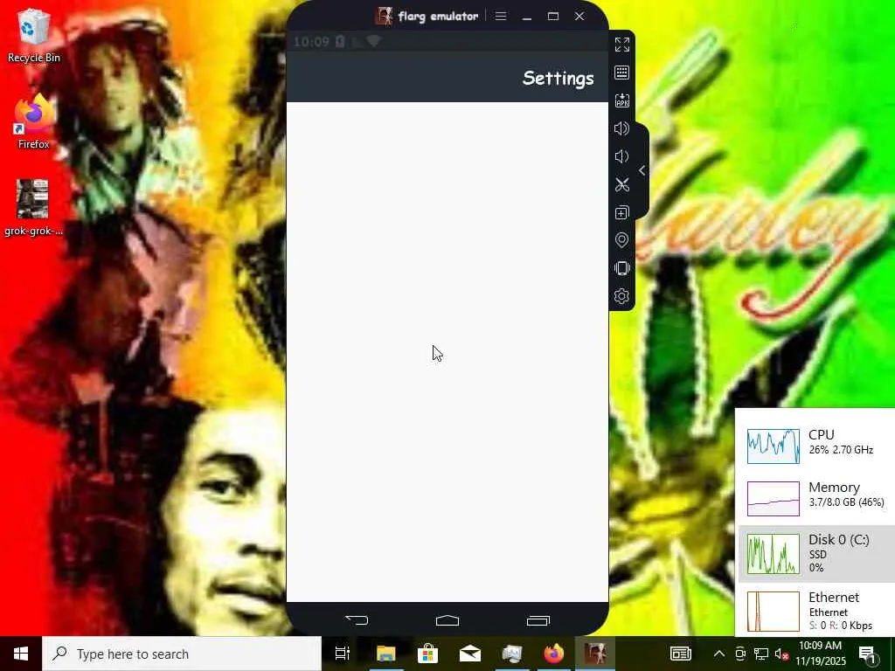Open the multi-instance plus icon in sidebar

(x=621, y=212)
